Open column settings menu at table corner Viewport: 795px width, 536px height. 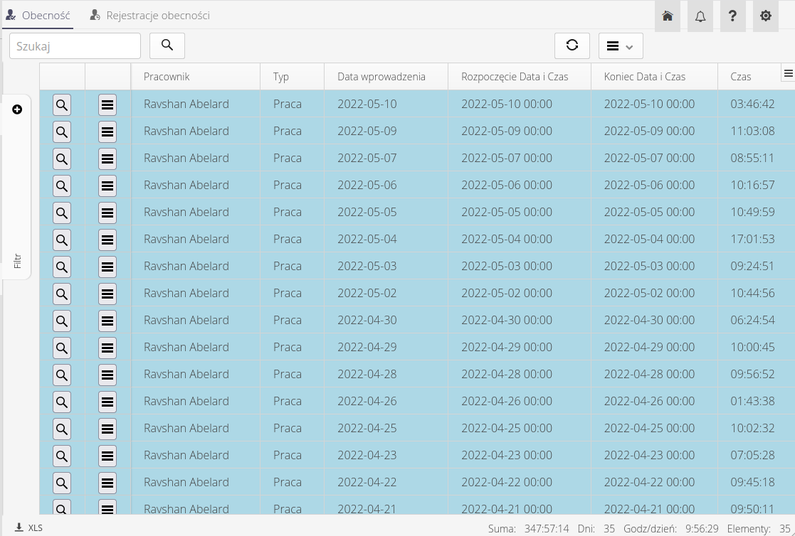pos(788,73)
